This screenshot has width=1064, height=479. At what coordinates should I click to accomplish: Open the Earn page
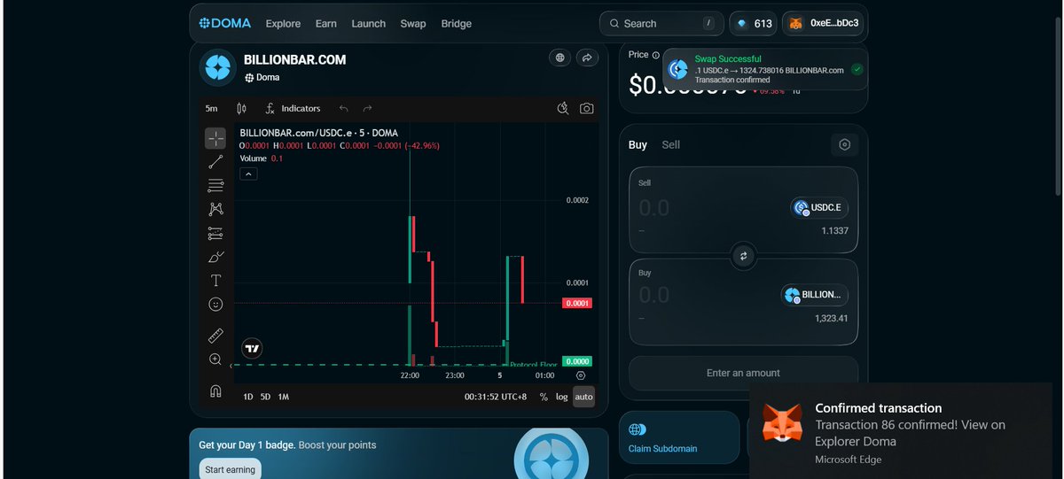coord(326,24)
